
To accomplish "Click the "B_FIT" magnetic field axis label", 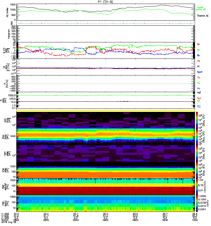I will [5, 51].
